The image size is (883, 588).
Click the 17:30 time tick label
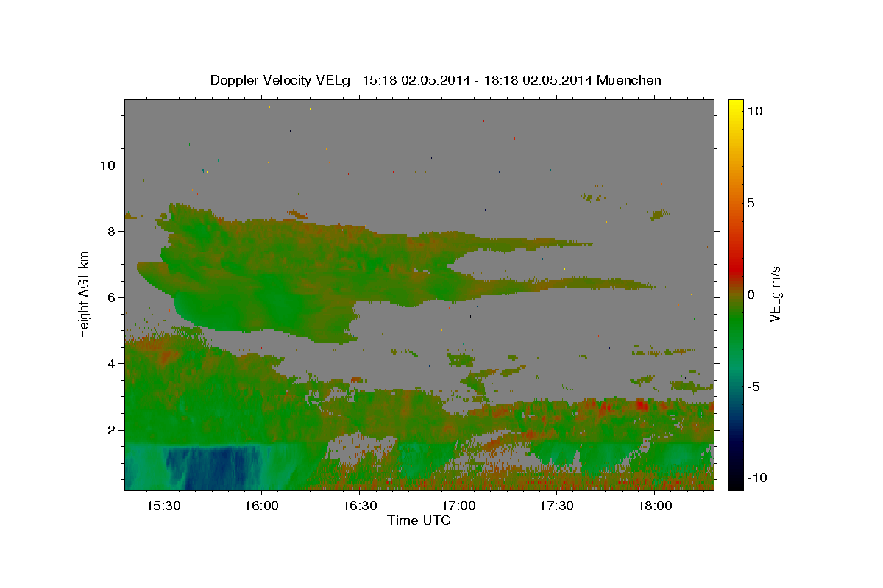point(556,506)
